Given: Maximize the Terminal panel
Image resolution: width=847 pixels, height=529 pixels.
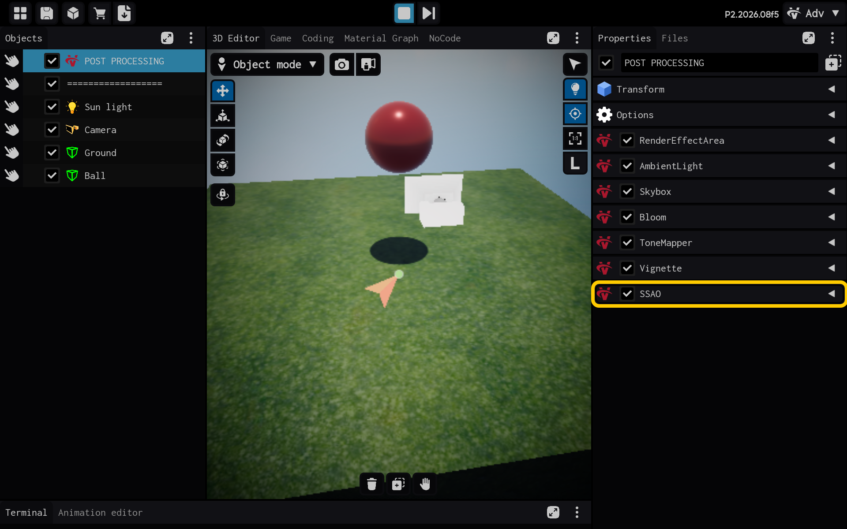Looking at the screenshot, I should tap(553, 512).
